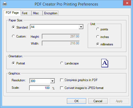Open the A4 paper size dropdown arrow
Viewport: 133px width, 108px height.
click(x=81, y=27)
